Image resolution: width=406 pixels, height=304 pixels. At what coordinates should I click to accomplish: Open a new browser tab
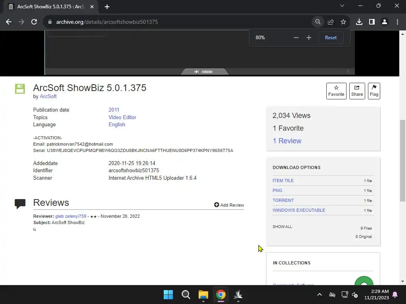(x=107, y=7)
